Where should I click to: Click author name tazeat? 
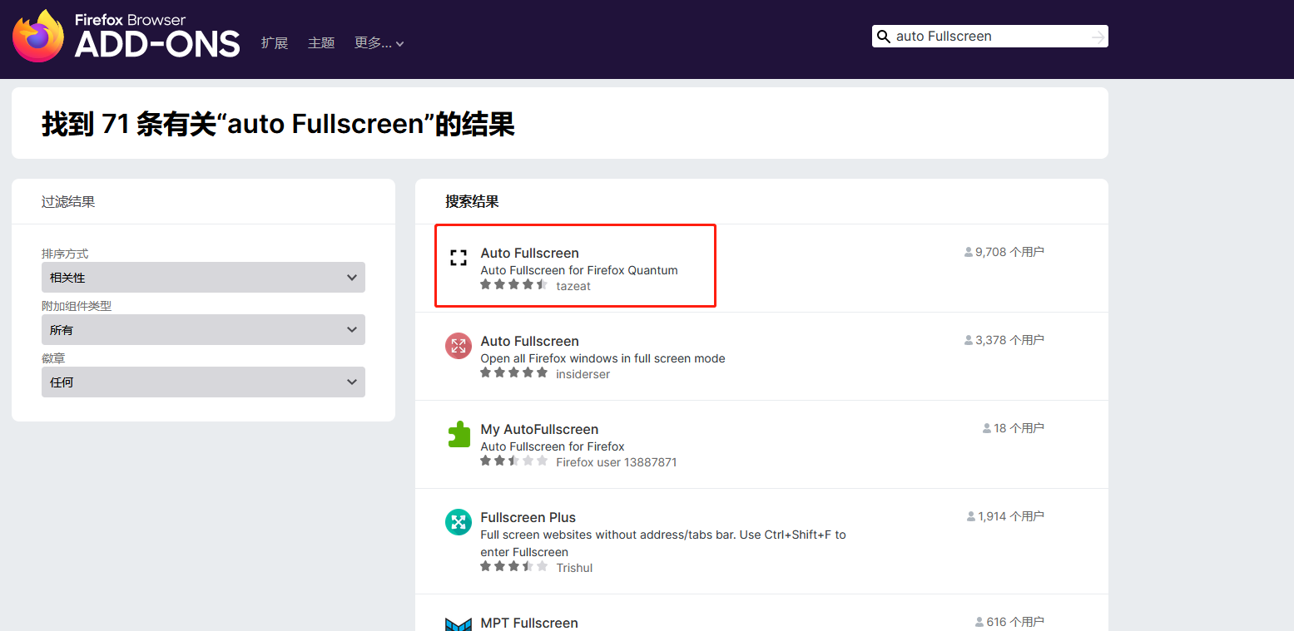(573, 286)
